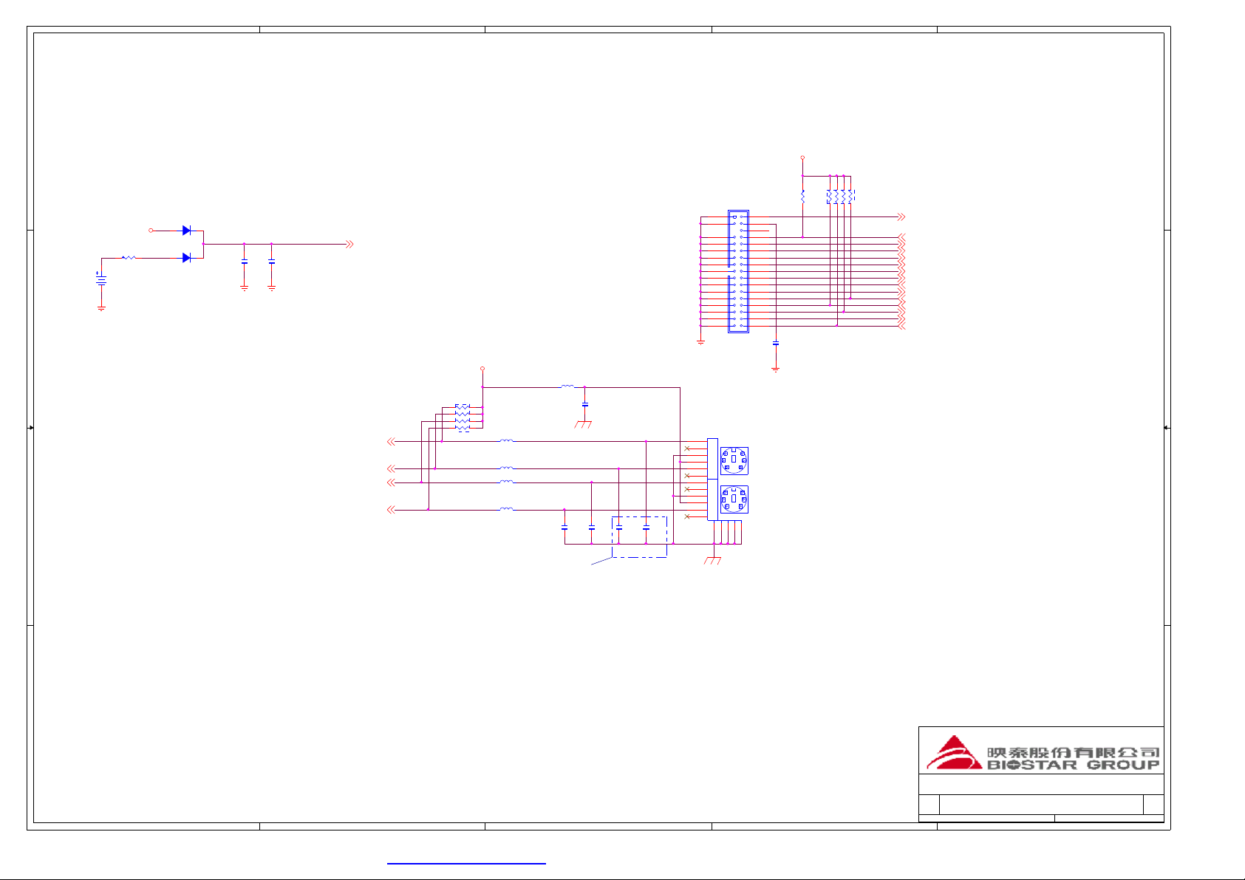Click the topmost off-page arrow right of the header
The height and width of the screenshot is (880, 1245).
click(x=901, y=217)
